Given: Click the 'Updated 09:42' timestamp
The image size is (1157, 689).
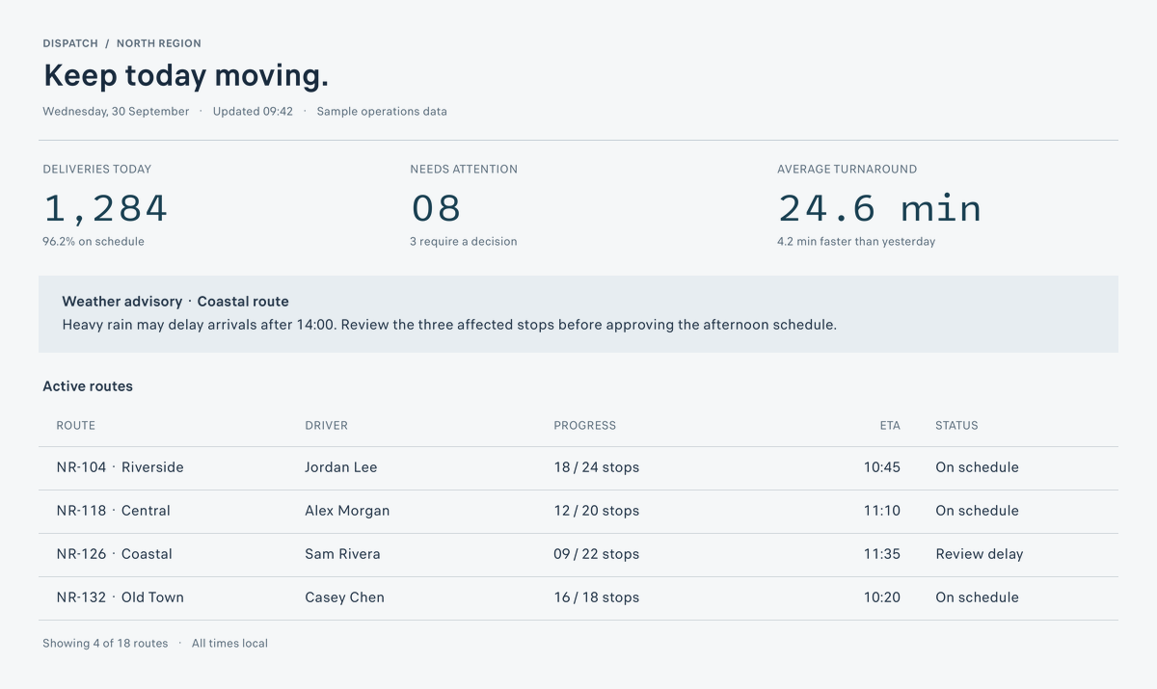Looking at the screenshot, I should point(253,111).
